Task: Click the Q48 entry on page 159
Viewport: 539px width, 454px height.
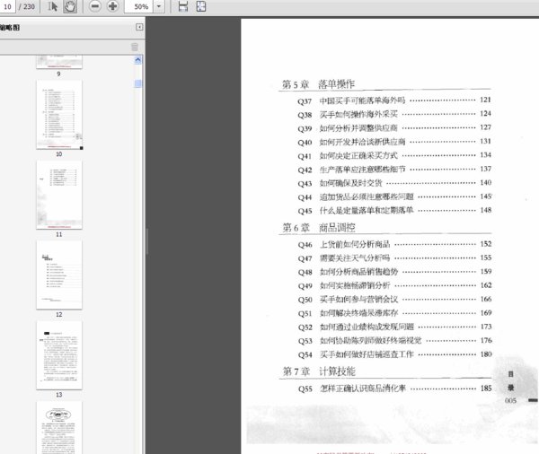Action: [x=394, y=272]
